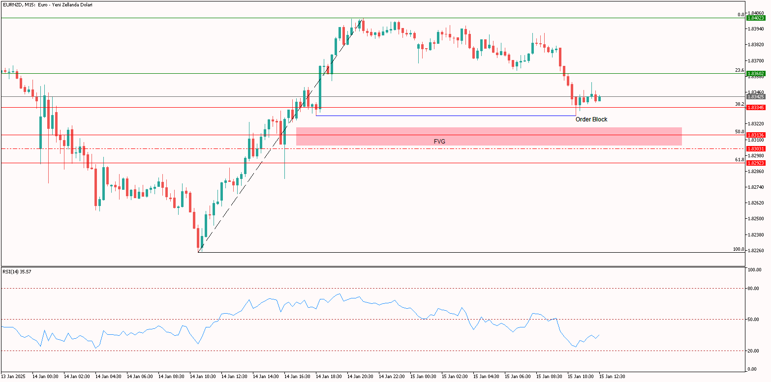Image resolution: width=771 pixels, height=382 pixels.
Task: Click the 15 Jan 00:30 time label
Action: pyautogui.click(x=424, y=377)
